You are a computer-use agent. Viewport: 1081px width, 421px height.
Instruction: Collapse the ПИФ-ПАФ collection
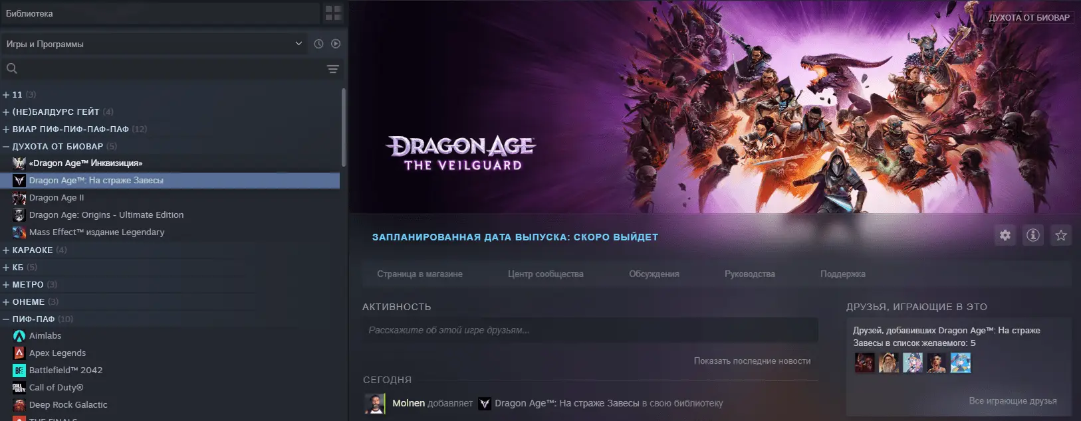[x=6, y=319]
